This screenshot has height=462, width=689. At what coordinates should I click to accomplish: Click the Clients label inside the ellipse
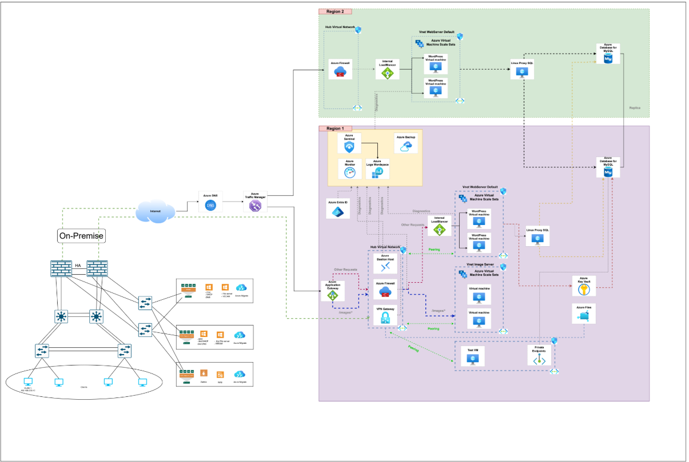pos(83,387)
